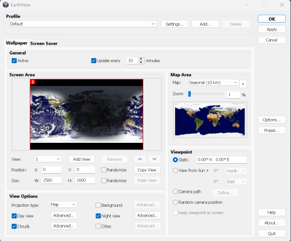
Task: Click the Cancel button
Action: tap(272, 40)
